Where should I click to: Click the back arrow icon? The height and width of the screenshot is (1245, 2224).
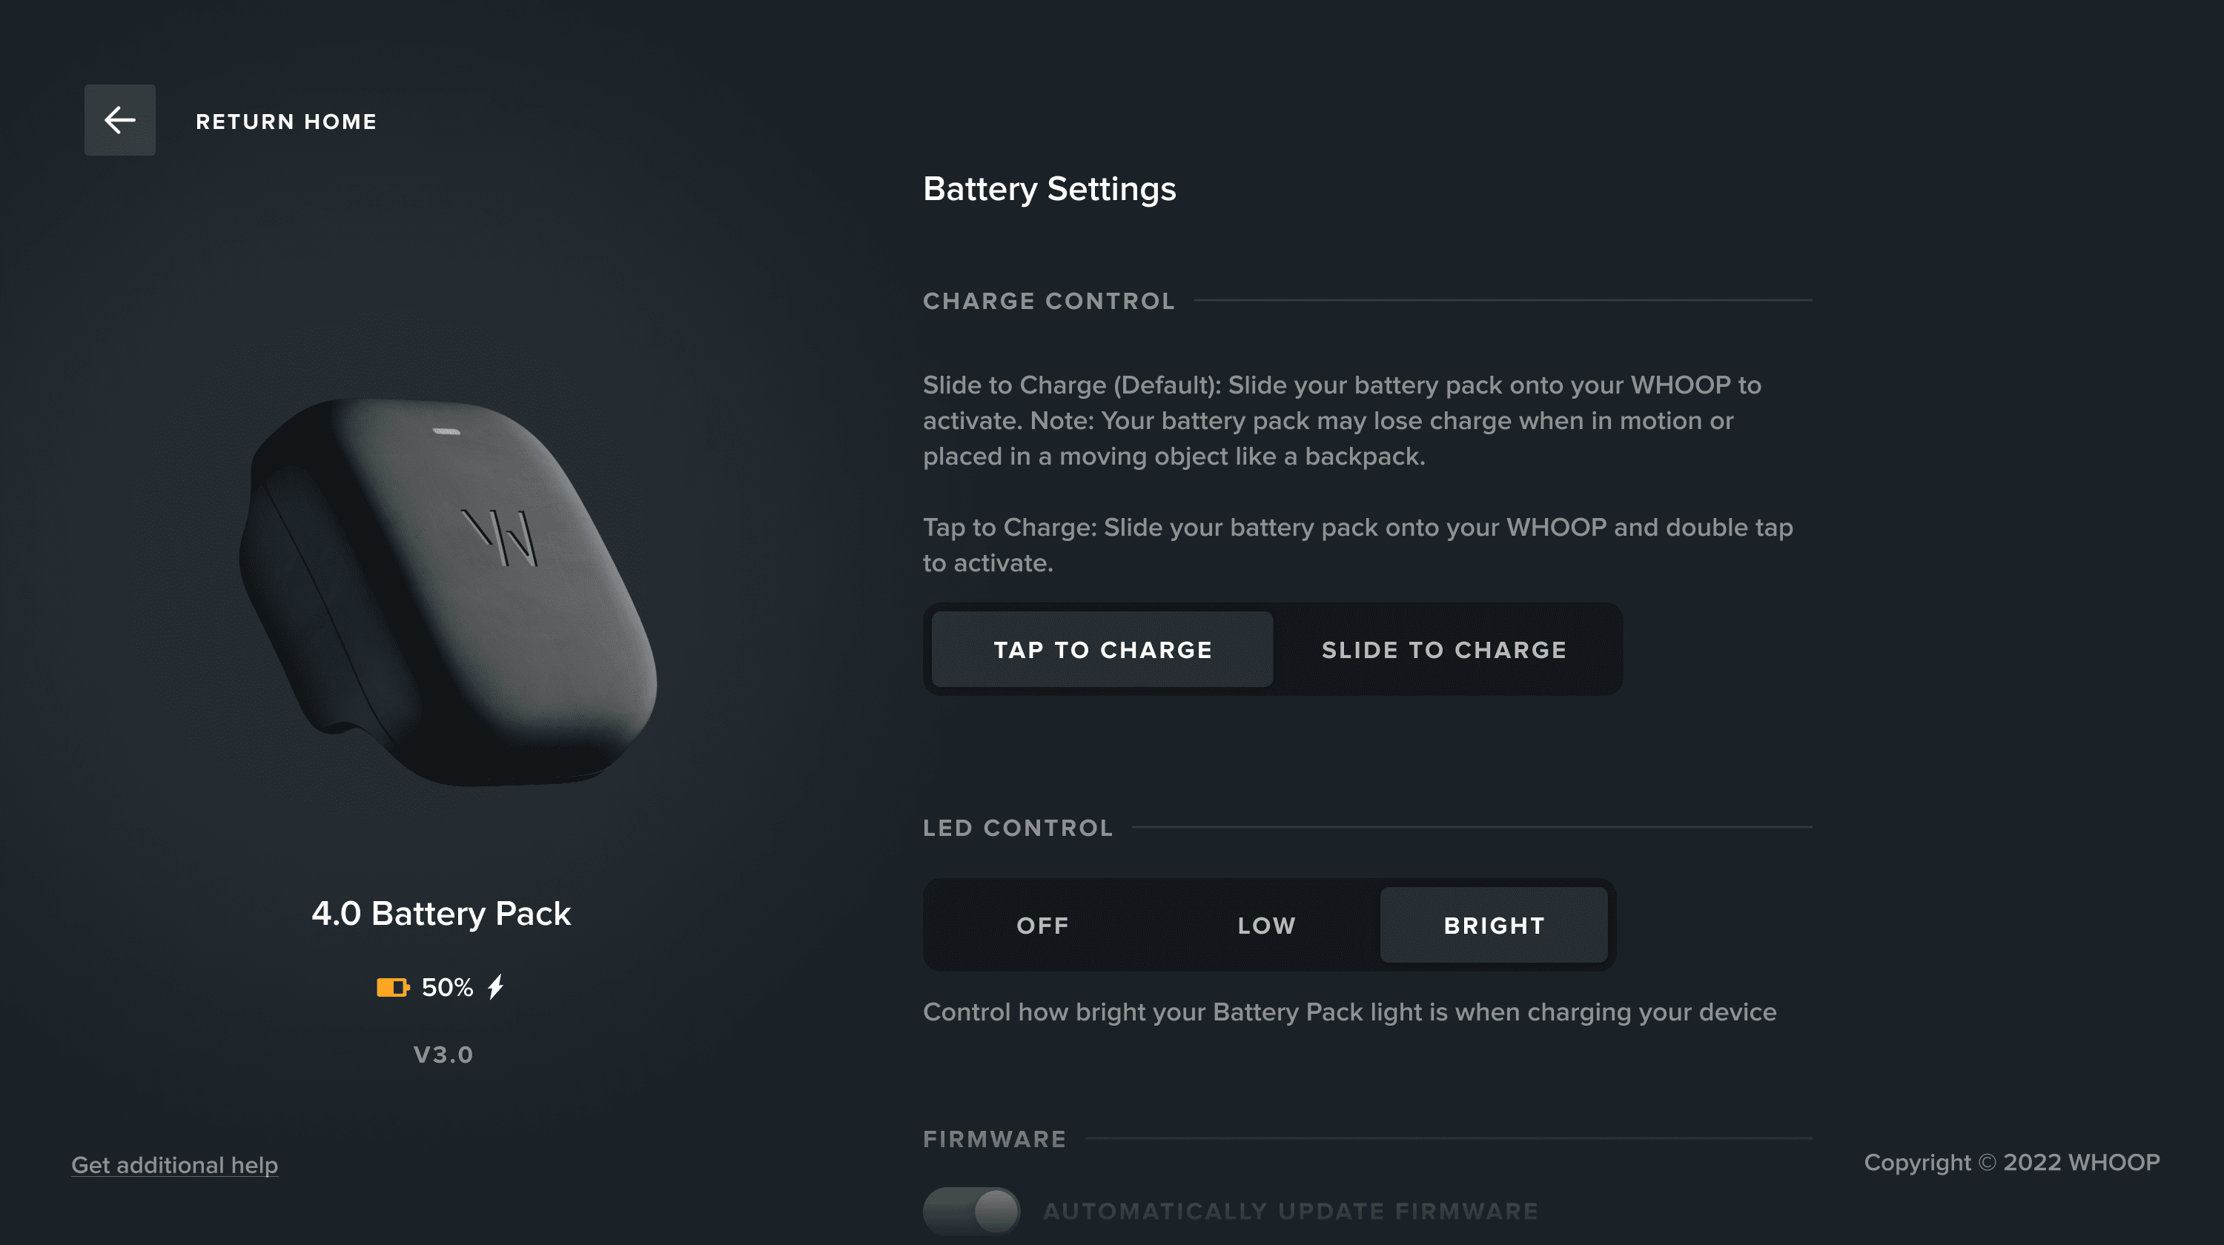(x=119, y=120)
